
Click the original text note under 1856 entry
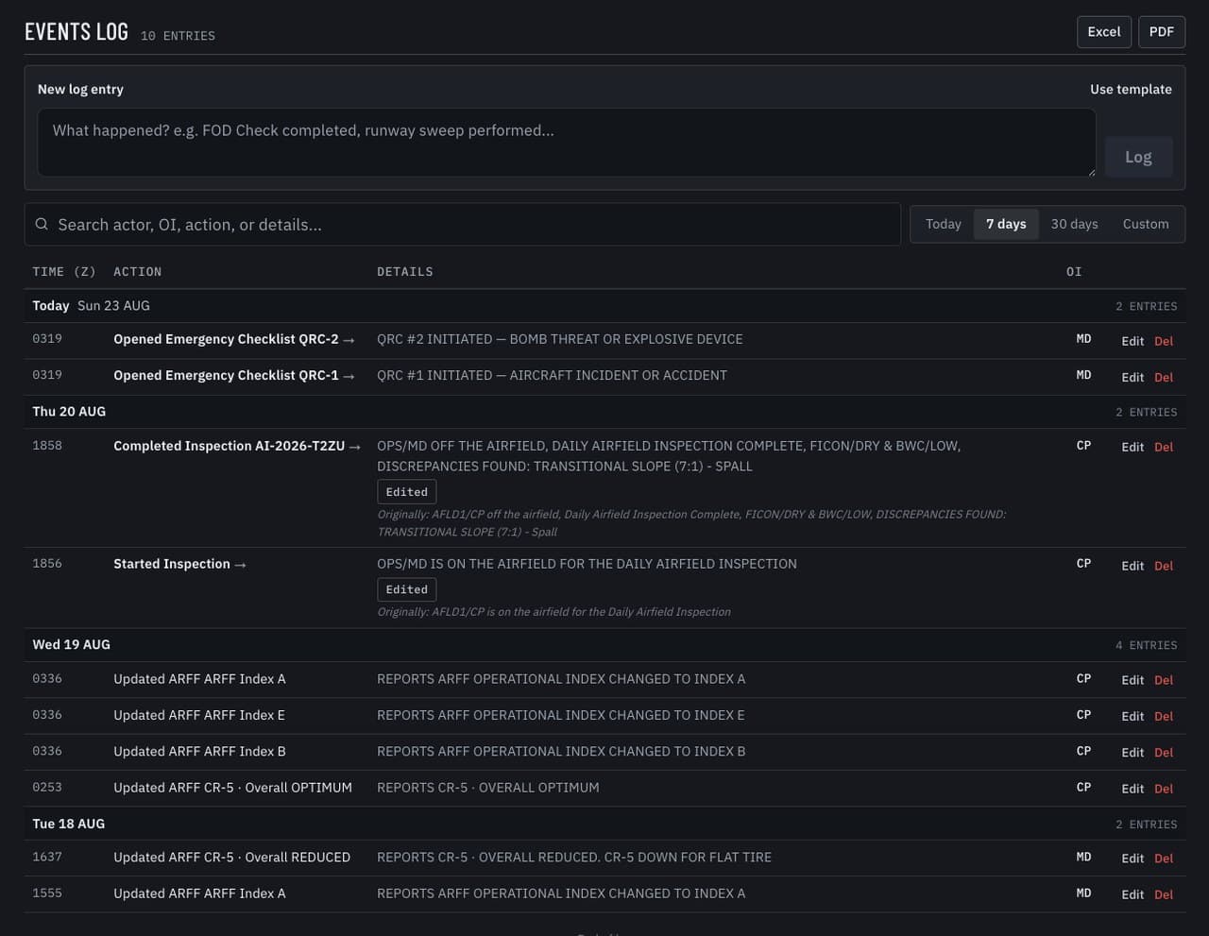click(x=553, y=612)
